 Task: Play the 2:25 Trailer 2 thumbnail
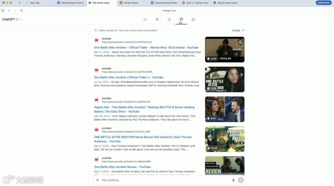tap(225, 79)
